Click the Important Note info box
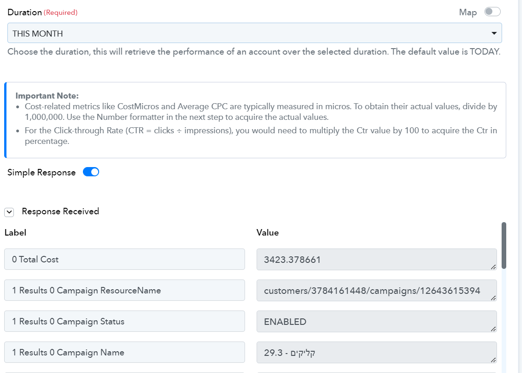Viewport: 522px width, 373px height. tap(255, 120)
